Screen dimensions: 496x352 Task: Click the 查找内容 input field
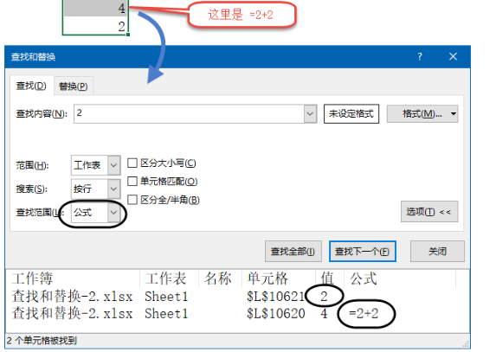pyautogui.click(x=190, y=114)
